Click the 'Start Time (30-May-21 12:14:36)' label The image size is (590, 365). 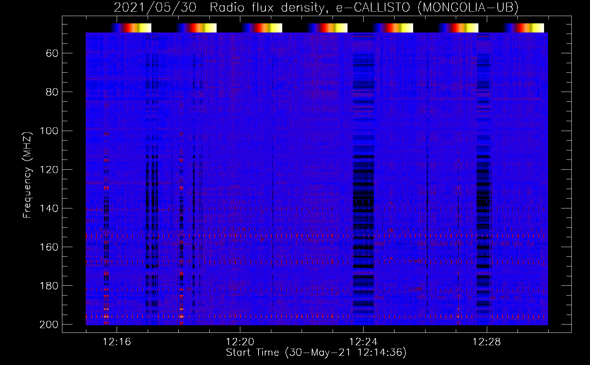[x=316, y=352]
